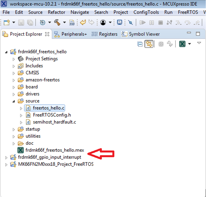
Task: Expand the Project Settings node
Action: coord(14,59)
